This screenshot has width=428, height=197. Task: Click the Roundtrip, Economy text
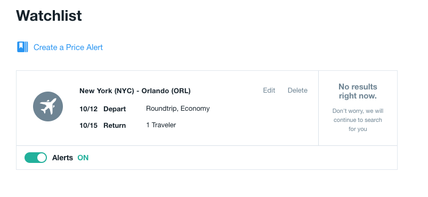pos(177,109)
